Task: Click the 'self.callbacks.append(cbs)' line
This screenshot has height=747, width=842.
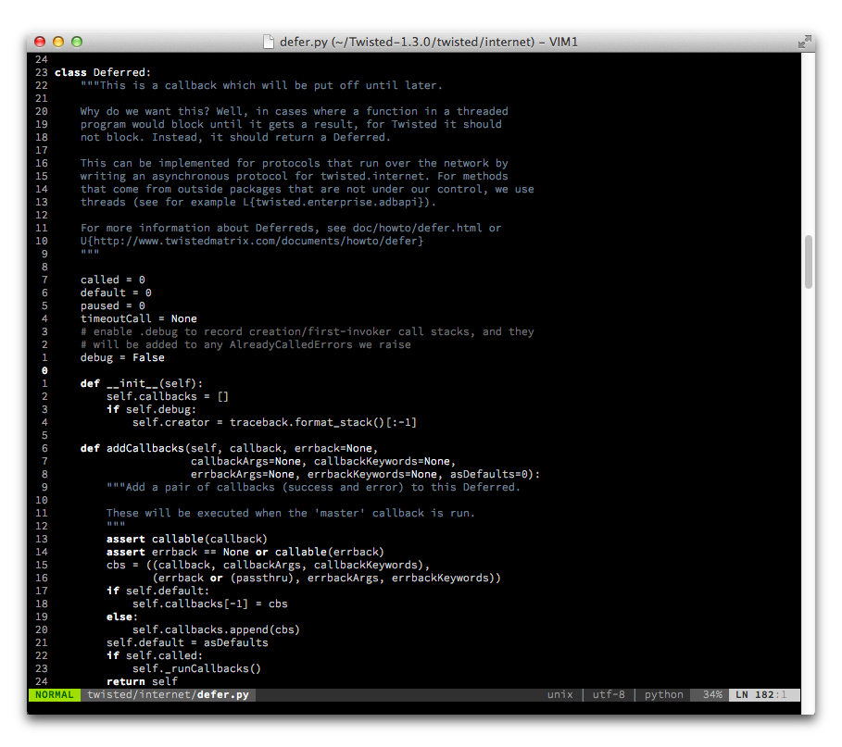Action: coord(217,630)
